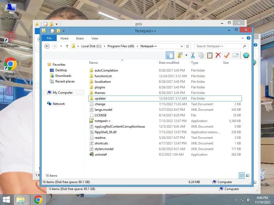The image size is (274, 205).
Task: Sort by Date modified column header
Action: coord(169,62)
